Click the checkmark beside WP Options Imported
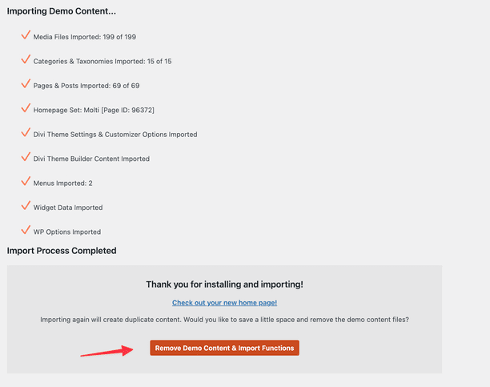490x387 pixels. [x=26, y=230]
